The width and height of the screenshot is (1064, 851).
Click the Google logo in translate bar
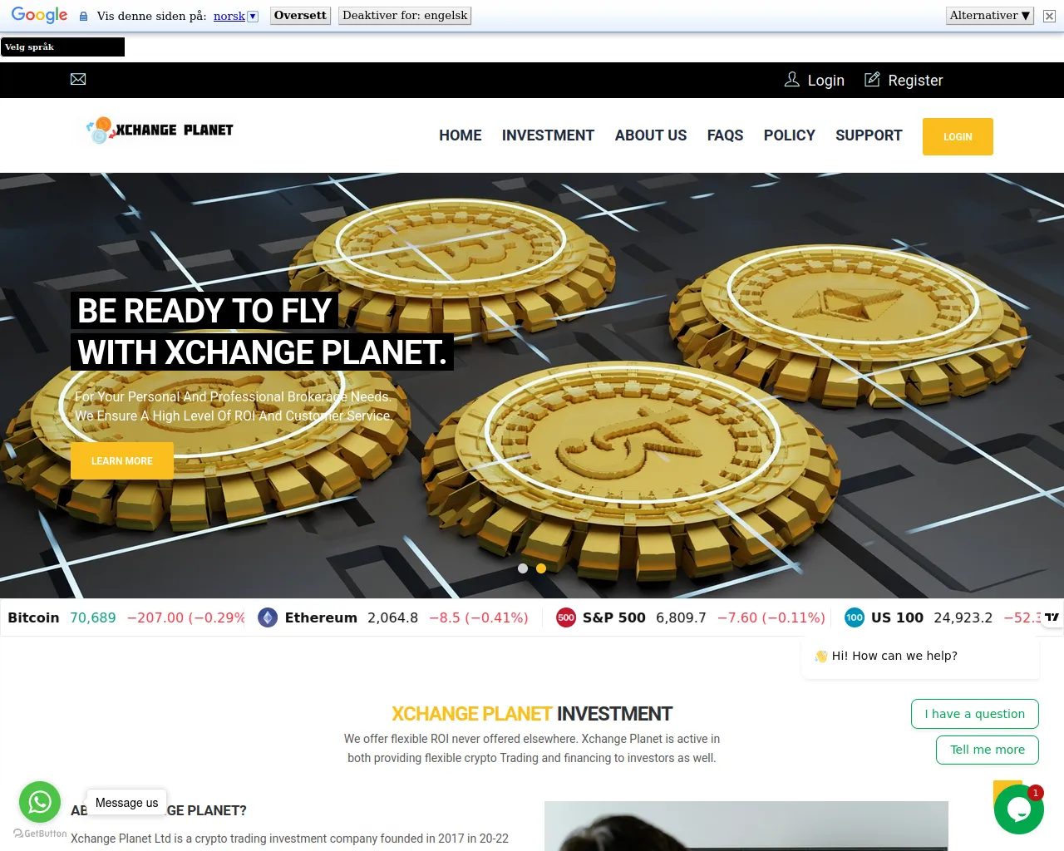[39, 15]
